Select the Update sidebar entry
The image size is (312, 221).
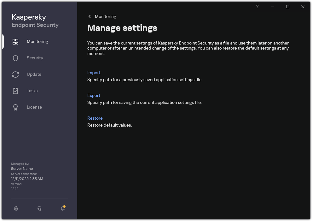pos(33,74)
